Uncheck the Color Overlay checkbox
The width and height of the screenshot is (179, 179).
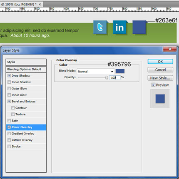tap(9, 127)
